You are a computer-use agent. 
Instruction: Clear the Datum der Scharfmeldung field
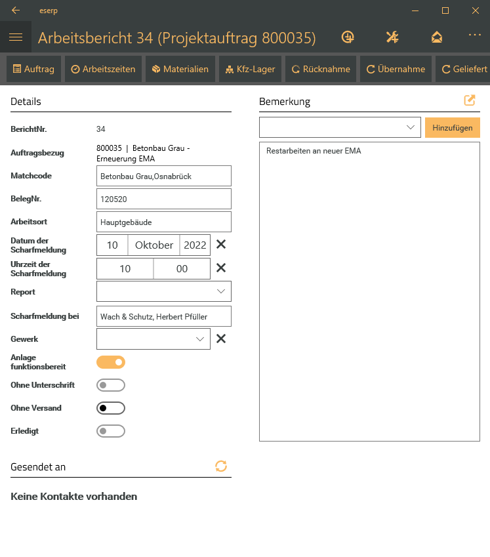click(221, 245)
